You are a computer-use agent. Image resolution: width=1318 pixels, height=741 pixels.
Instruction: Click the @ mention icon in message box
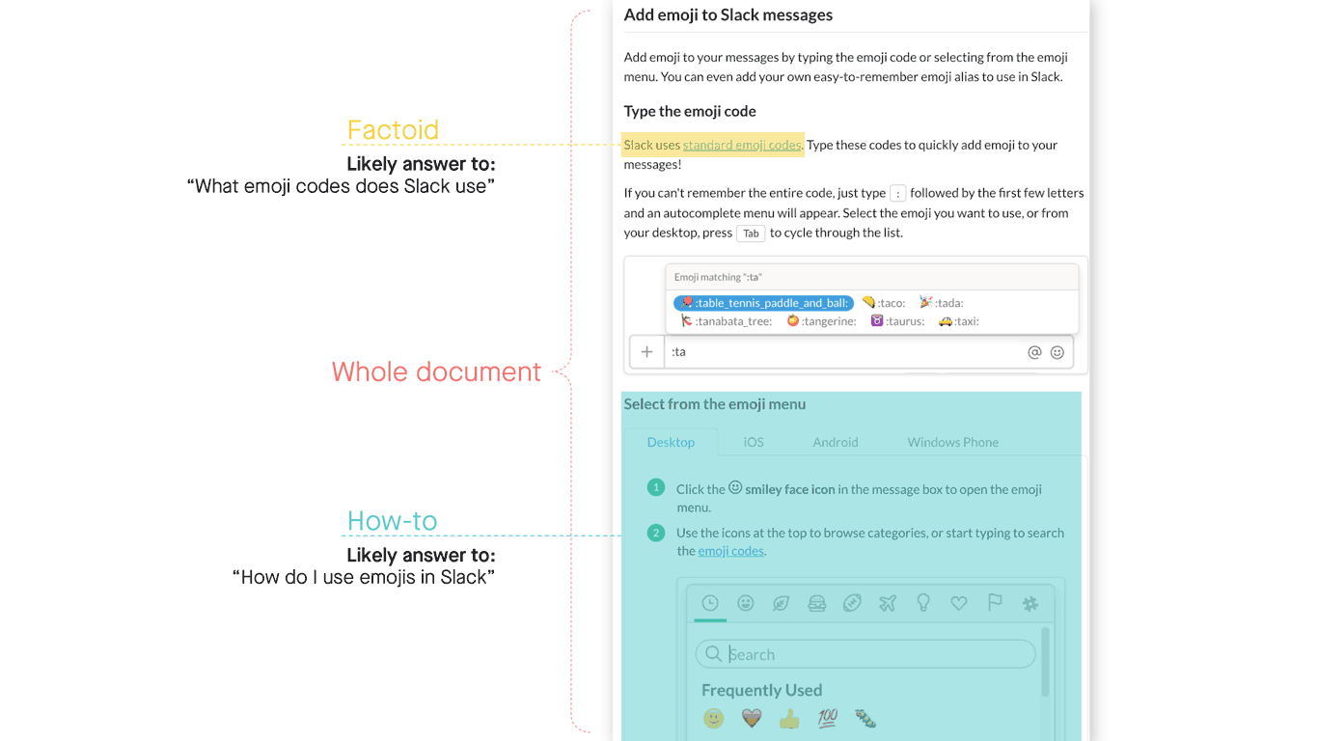coord(1034,352)
